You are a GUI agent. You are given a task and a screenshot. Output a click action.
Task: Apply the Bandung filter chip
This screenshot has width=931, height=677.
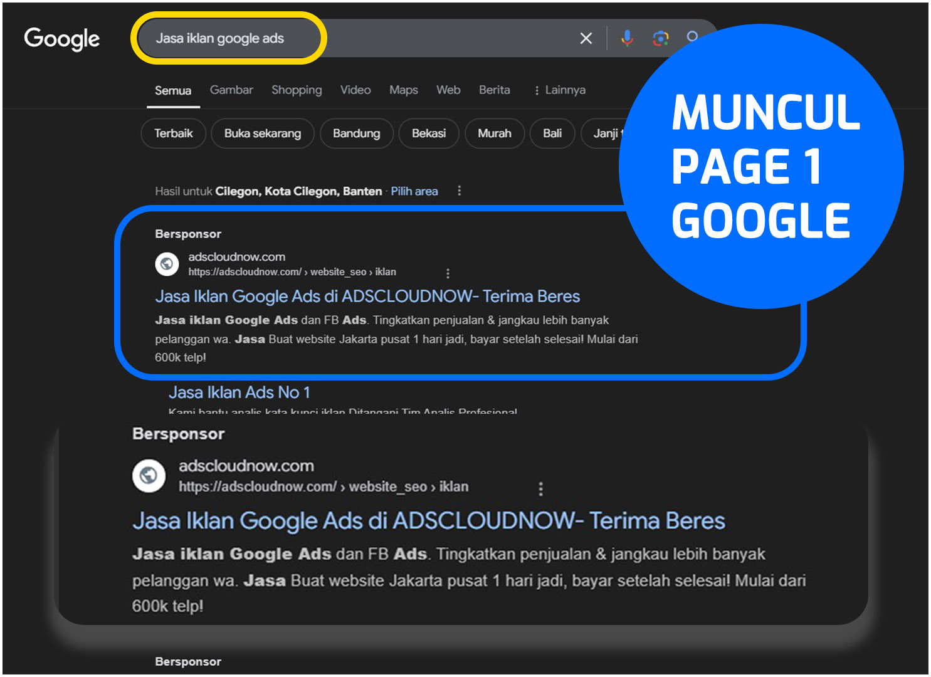pyautogui.click(x=357, y=134)
